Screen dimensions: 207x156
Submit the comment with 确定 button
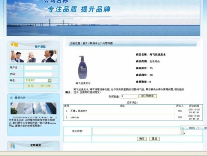coord(142,139)
